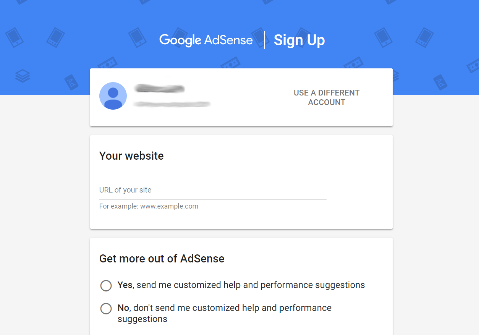Click "USE A DIFFERENT ACCOUNT" button
Screen dimensions: 479x335
coord(327,97)
